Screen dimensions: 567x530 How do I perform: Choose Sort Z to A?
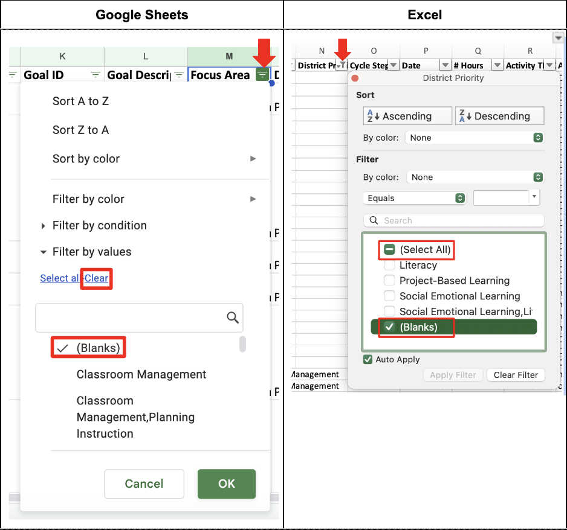point(80,130)
